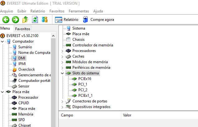This screenshot has height=127, width=198.
Task: Expand the Conectores de portas node
Action: point(62,101)
